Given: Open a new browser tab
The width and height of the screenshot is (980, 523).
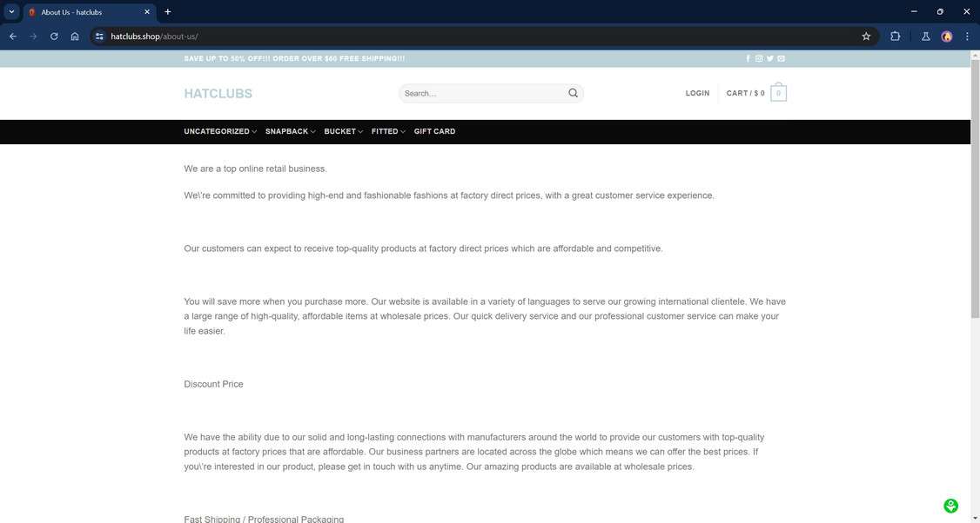Looking at the screenshot, I should click(167, 12).
